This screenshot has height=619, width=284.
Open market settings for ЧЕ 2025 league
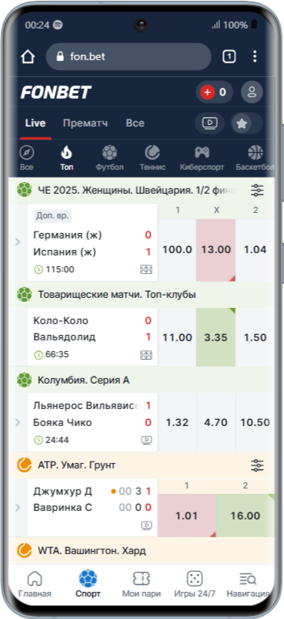pos(257,191)
